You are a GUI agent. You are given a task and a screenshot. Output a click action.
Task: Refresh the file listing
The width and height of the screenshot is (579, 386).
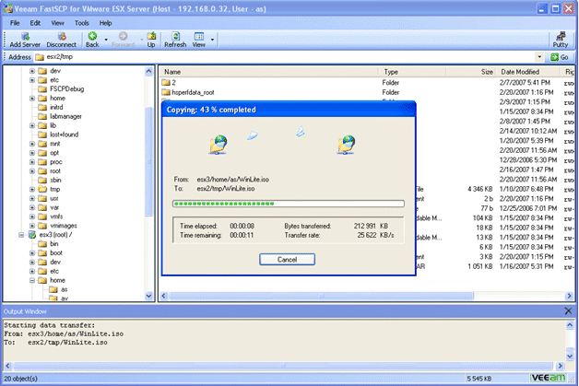(174, 39)
